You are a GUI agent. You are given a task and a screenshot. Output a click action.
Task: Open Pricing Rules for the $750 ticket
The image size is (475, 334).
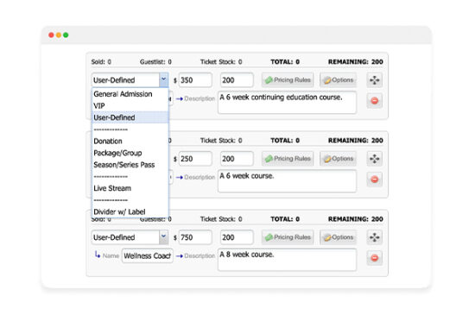(288, 237)
